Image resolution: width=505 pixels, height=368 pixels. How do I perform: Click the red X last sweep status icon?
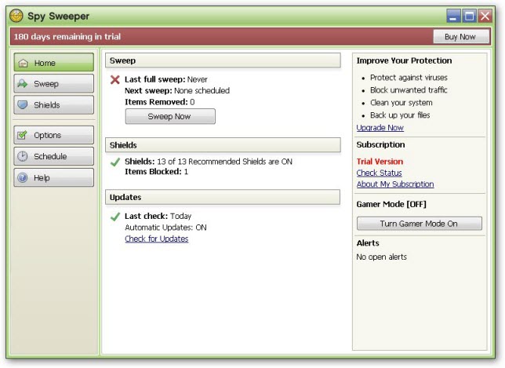tap(115, 79)
